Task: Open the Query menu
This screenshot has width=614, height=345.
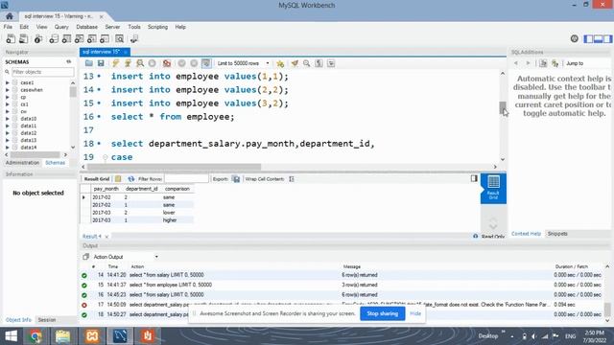Action: click(61, 27)
